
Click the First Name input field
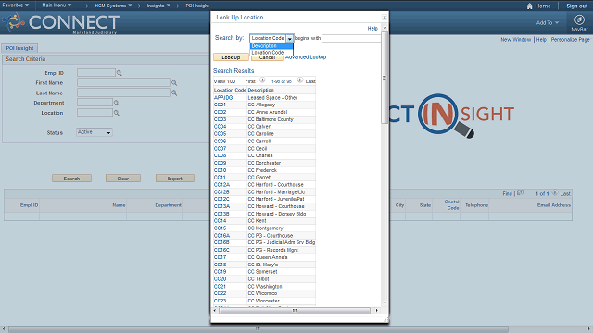[124, 82]
